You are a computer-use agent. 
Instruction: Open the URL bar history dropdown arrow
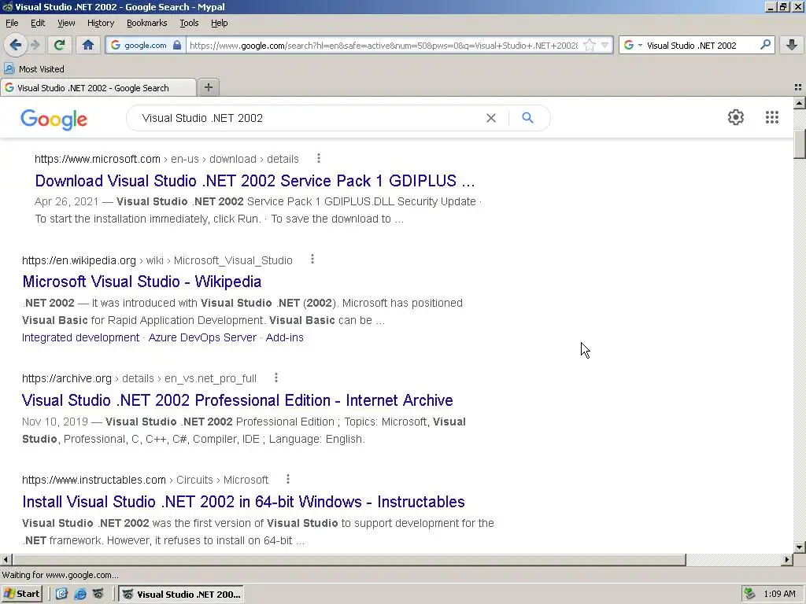pyautogui.click(x=605, y=45)
